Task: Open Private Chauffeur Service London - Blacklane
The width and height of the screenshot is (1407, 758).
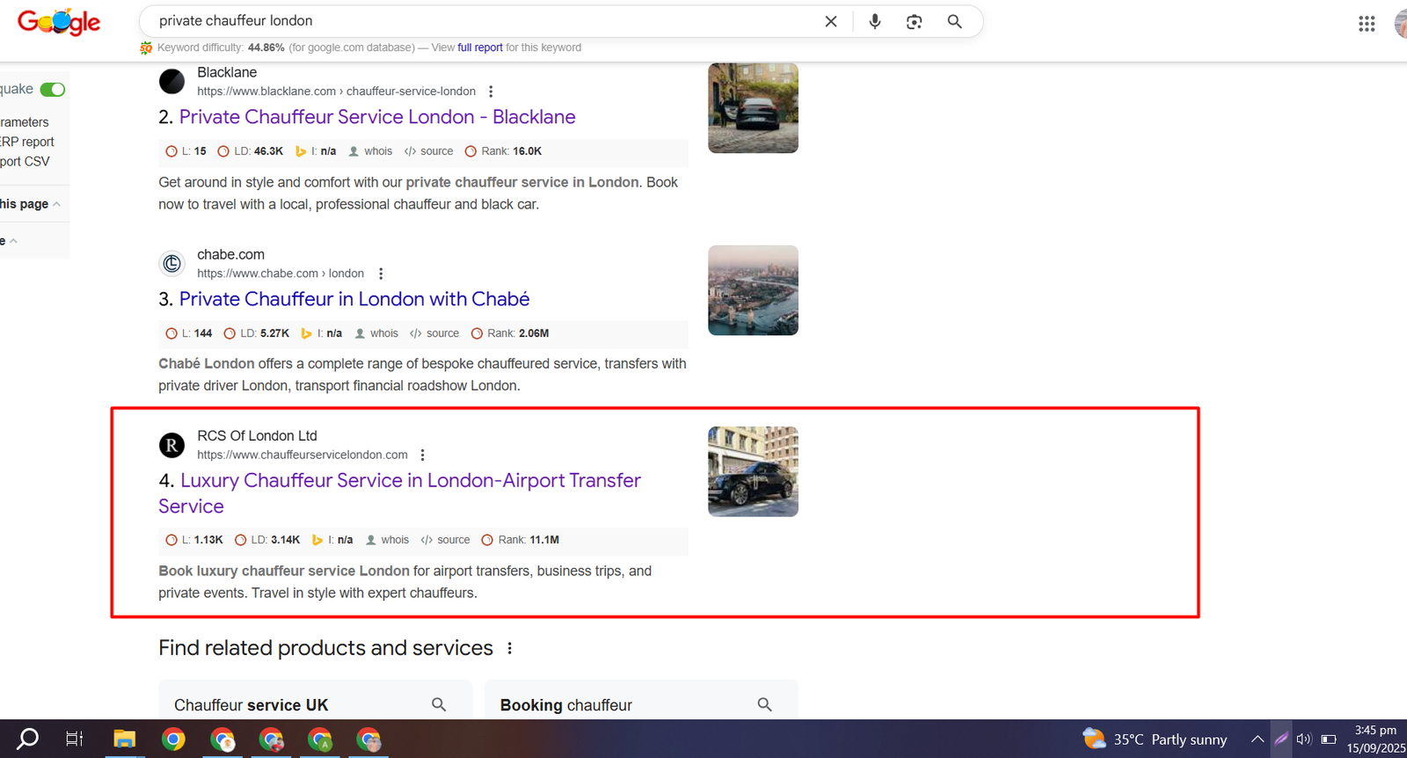Action: click(x=376, y=117)
